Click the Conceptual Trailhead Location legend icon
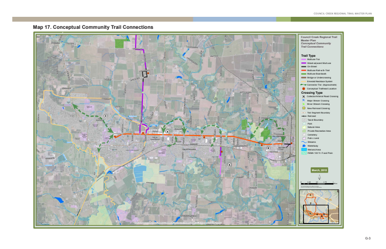 303,88
